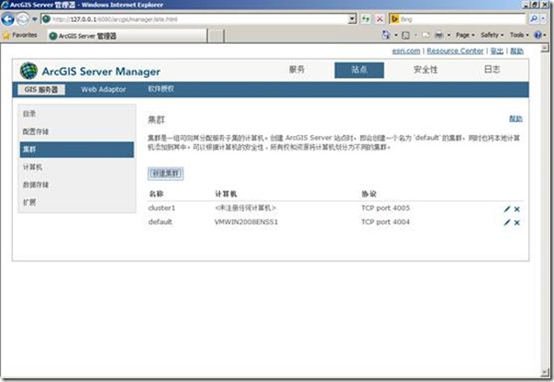Expand the Print dropdown arrow
554x382 pixels.
pyautogui.click(x=449, y=35)
